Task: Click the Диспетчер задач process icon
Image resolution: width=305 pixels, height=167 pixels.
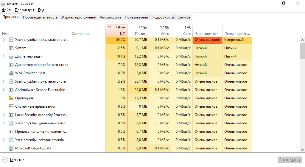Action: click(x=11, y=56)
